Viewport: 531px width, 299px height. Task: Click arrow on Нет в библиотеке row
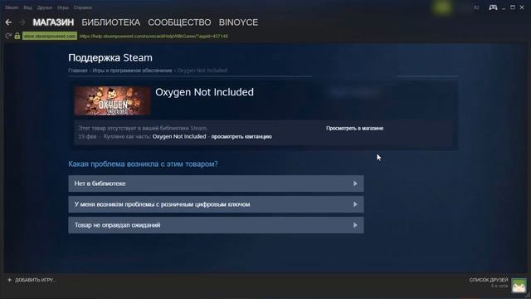coord(355,184)
